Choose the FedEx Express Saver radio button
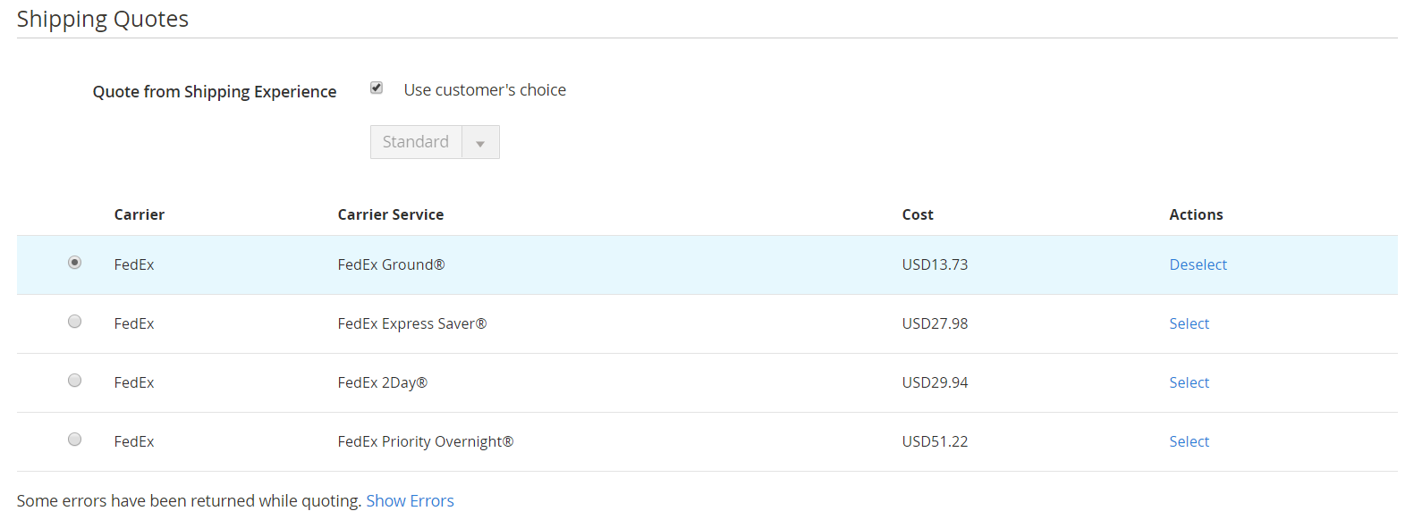The height and width of the screenshot is (528, 1414). point(75,322)
